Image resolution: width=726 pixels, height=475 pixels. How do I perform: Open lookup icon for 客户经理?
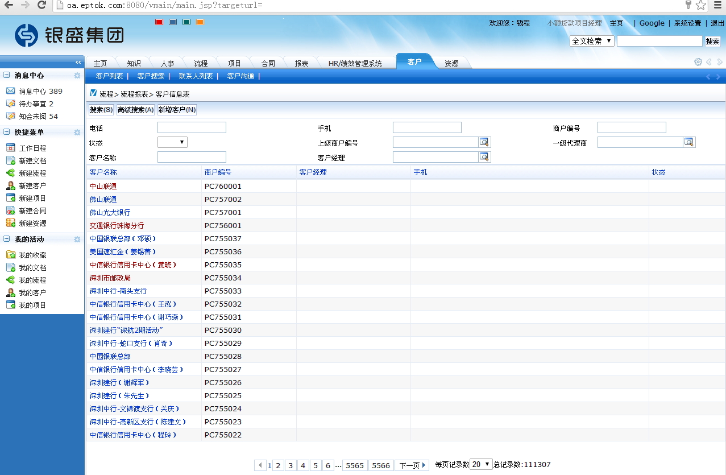484,157
